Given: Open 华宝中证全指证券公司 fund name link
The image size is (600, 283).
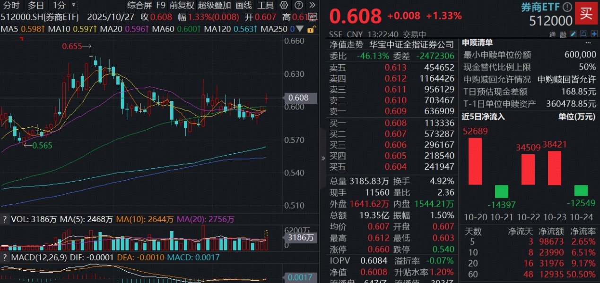Looking at the screenshot, I should point(412,45).
